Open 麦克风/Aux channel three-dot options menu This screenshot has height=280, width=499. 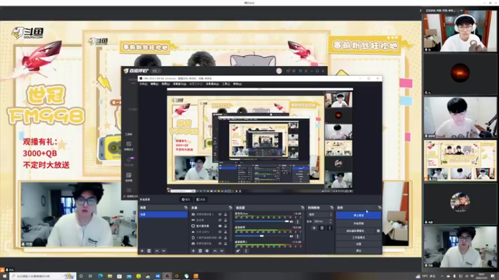point(298,222)
